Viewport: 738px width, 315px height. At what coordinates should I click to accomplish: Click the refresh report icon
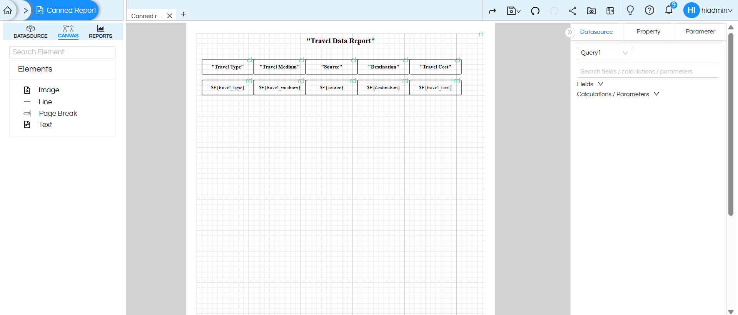535,11
